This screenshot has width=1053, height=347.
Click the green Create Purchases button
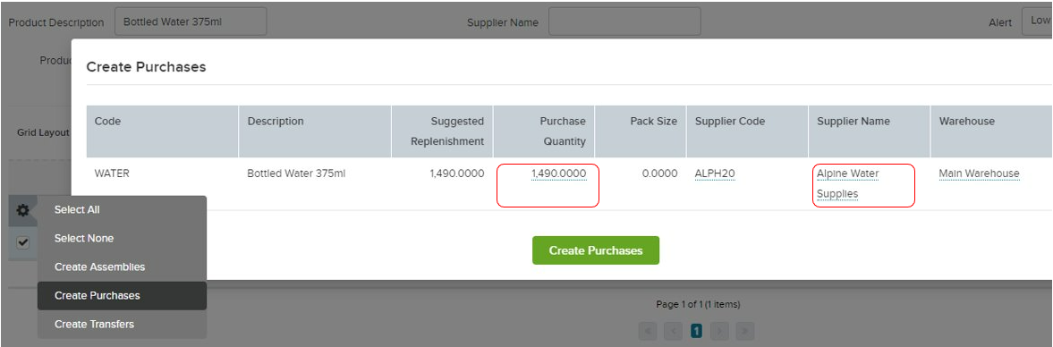[x=596, y=250]
